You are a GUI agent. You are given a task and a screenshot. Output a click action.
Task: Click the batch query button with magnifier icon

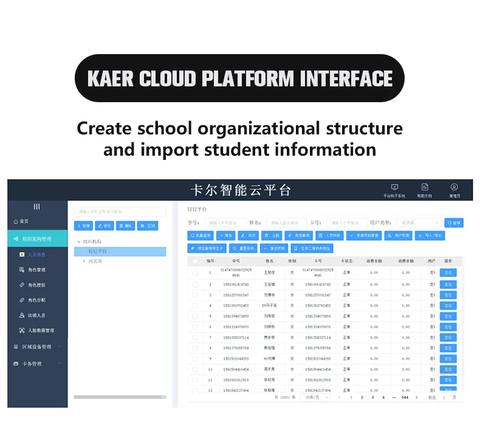(x=201, y=235)
